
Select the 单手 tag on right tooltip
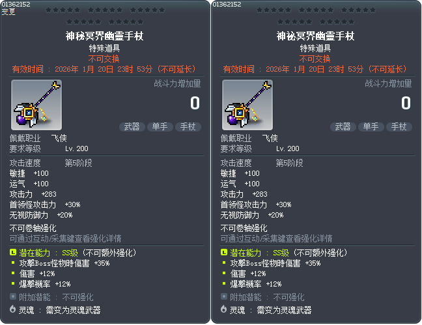[371, 127]
